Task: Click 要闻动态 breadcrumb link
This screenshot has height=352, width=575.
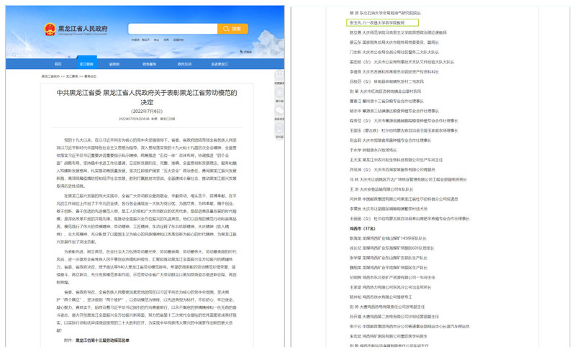Action: click(x=90, y=76)
